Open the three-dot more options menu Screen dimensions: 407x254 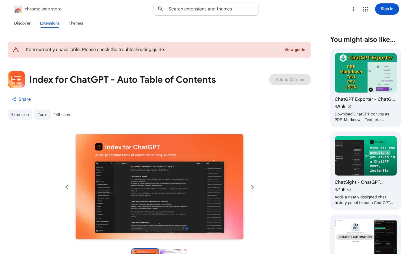[x=353, y=9]
